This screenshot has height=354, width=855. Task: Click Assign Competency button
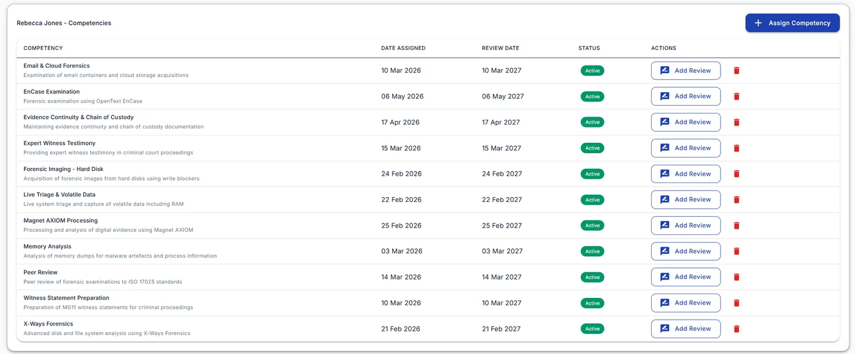(792, 23)
